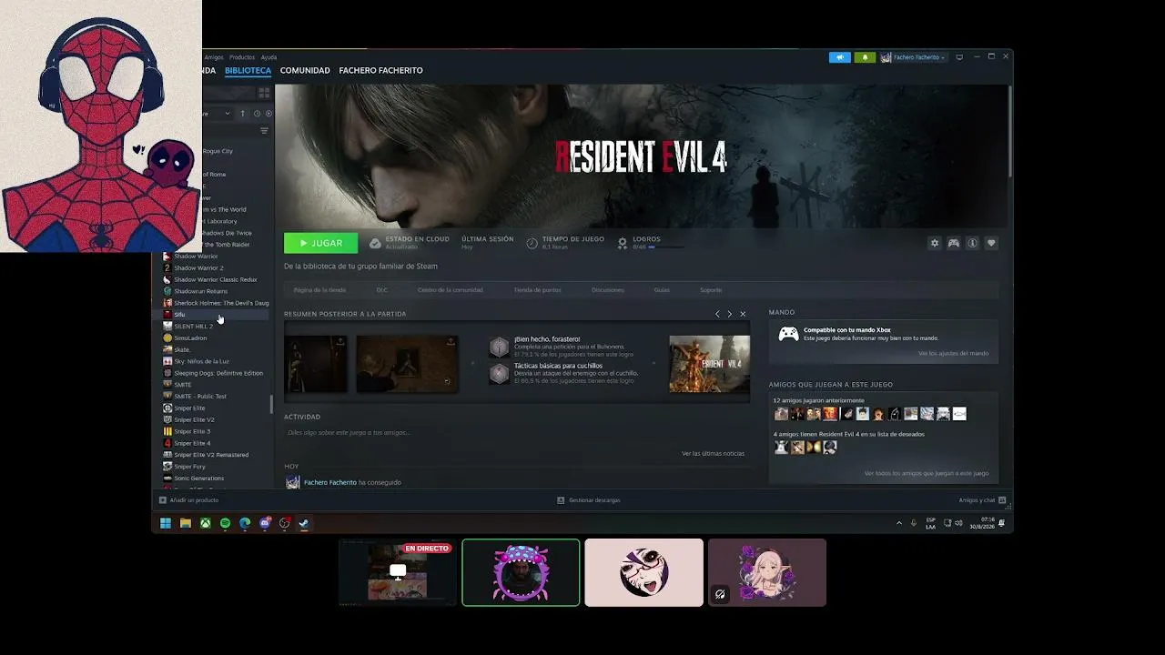This screenshot has height=655, width=1165.
Task: Open Ver los ajustes del mando
Action: click(953, 353)
